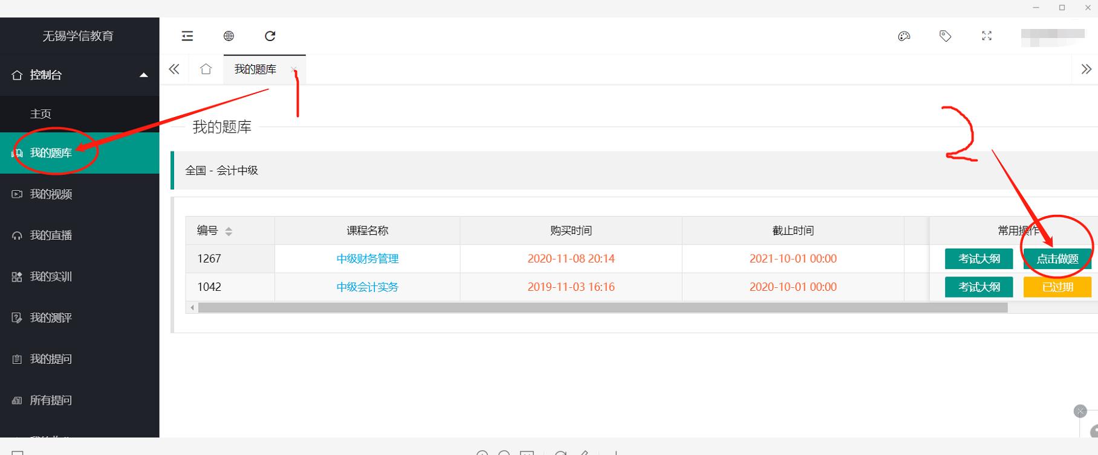Open 主页 in the sidebar
The width and height of the screenshot is (1098, 455).
(80, 113)
